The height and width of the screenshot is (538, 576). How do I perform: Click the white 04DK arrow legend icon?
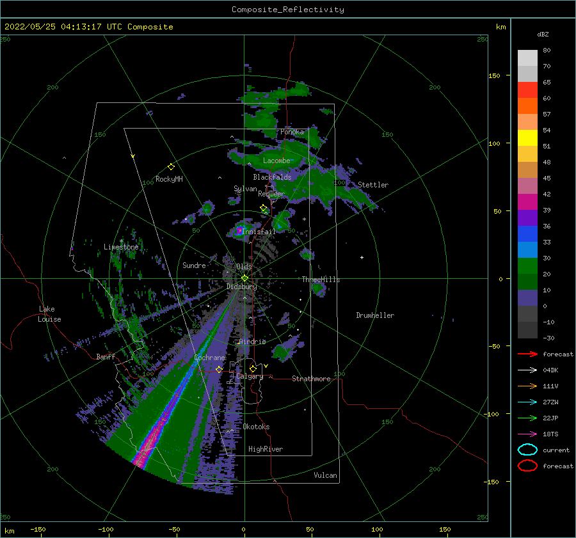click(x=527, y=370)
